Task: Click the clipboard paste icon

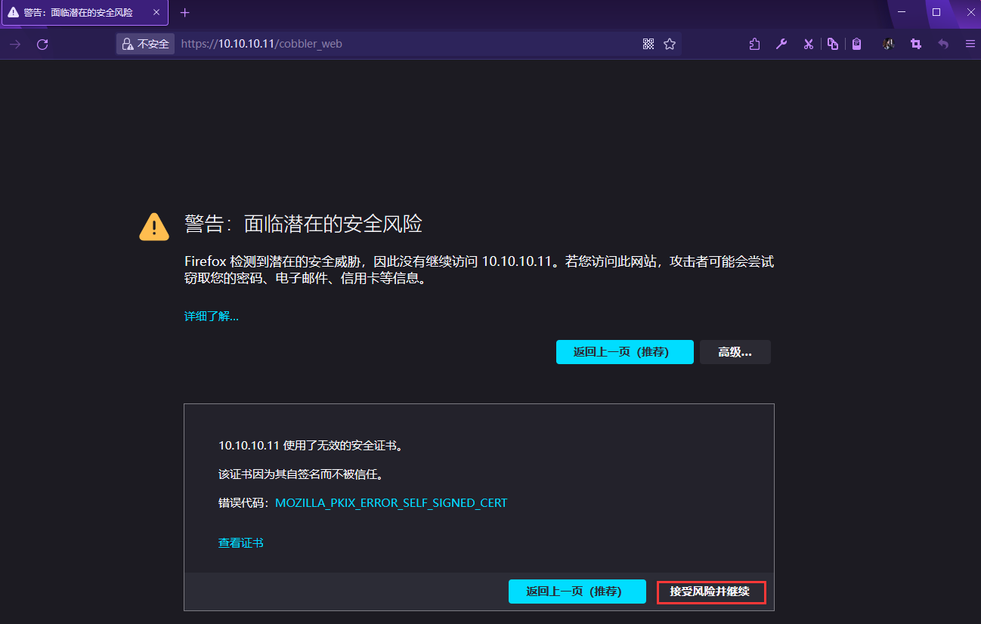Action: point(856,44)
